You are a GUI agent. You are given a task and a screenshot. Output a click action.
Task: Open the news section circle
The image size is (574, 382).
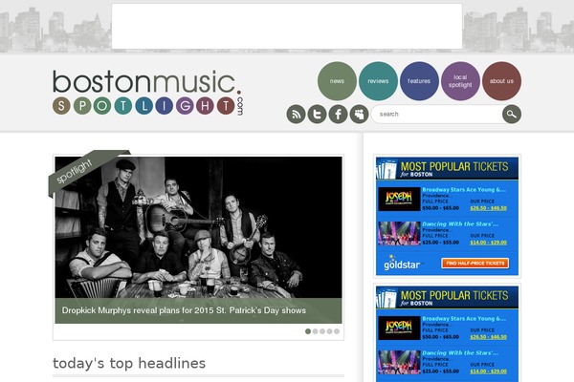(x=337, y=81)
